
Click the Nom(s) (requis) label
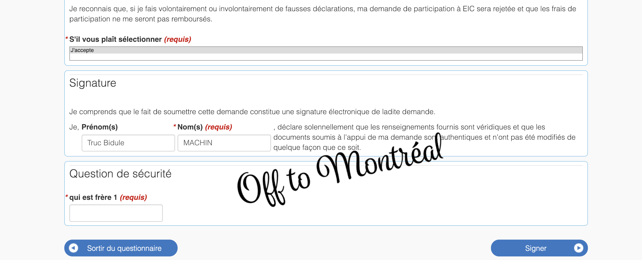click(x=205, y=127)
